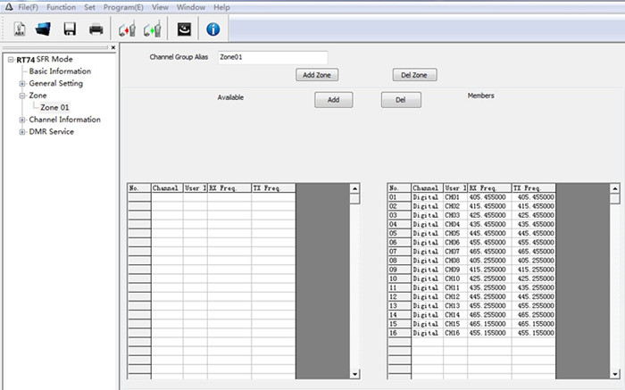Save using the floppy disk icon
This screenshot has height=390, width=625.
70,29
